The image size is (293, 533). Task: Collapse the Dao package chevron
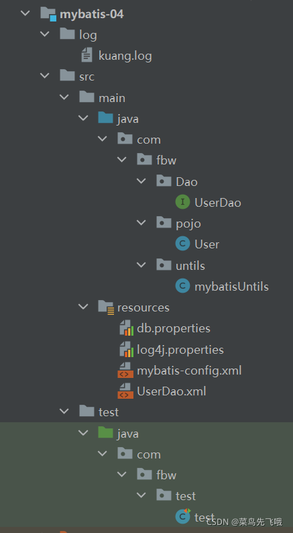click(x=141, y=181)
